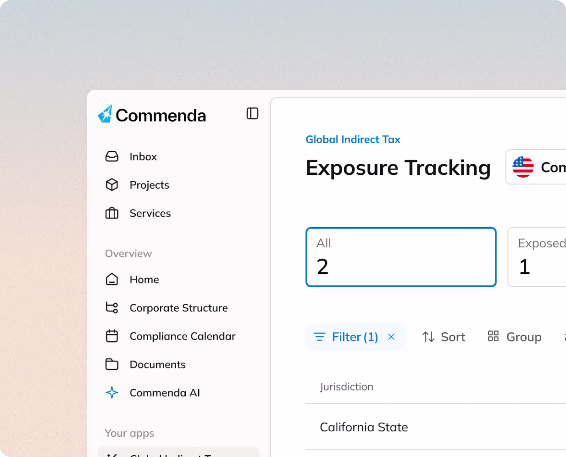This screenshot has height=457, width=566.
Task: Open the Commenda AI menu item
Action: click(165, 393)
